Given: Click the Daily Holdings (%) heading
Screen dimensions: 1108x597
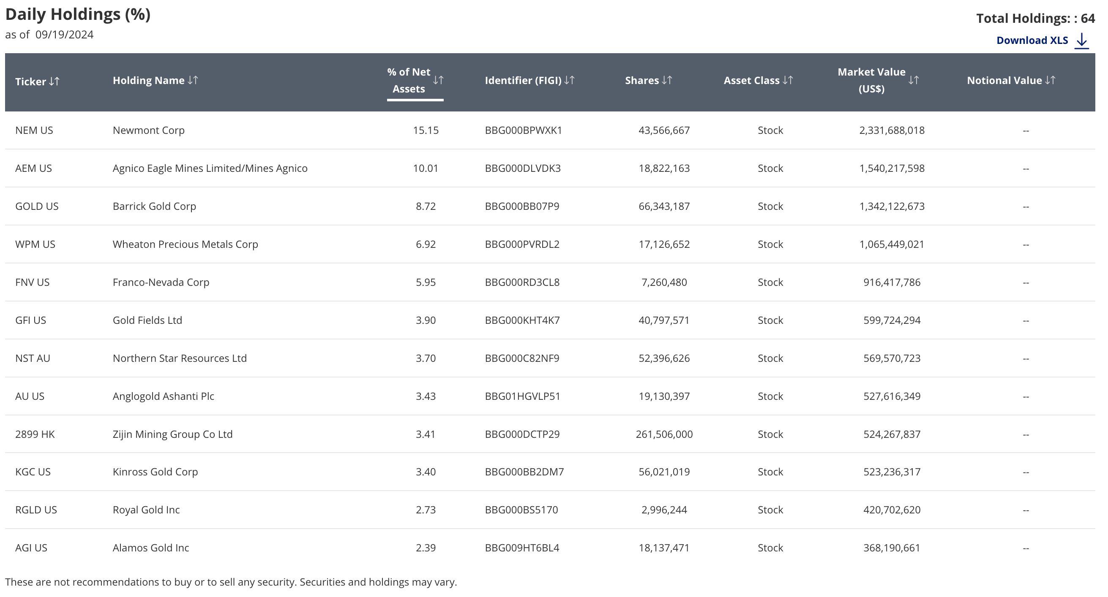Looking at the screenshot, I should pos(78,15).
